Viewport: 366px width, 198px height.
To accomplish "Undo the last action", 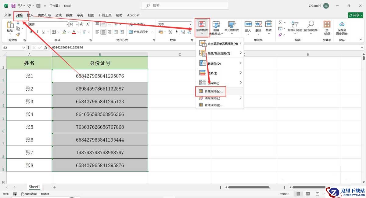I will point(20,6).
